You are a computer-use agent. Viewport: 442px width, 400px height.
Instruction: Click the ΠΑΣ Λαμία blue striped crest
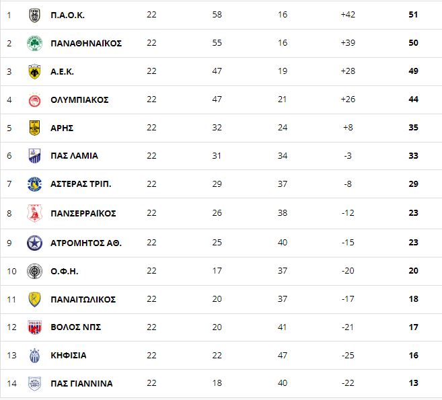pyautogui.click(x=35, y=156)
